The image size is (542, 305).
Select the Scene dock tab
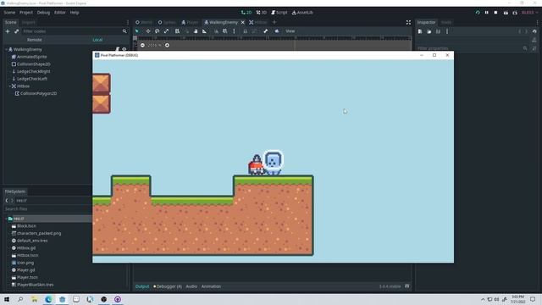10,22
